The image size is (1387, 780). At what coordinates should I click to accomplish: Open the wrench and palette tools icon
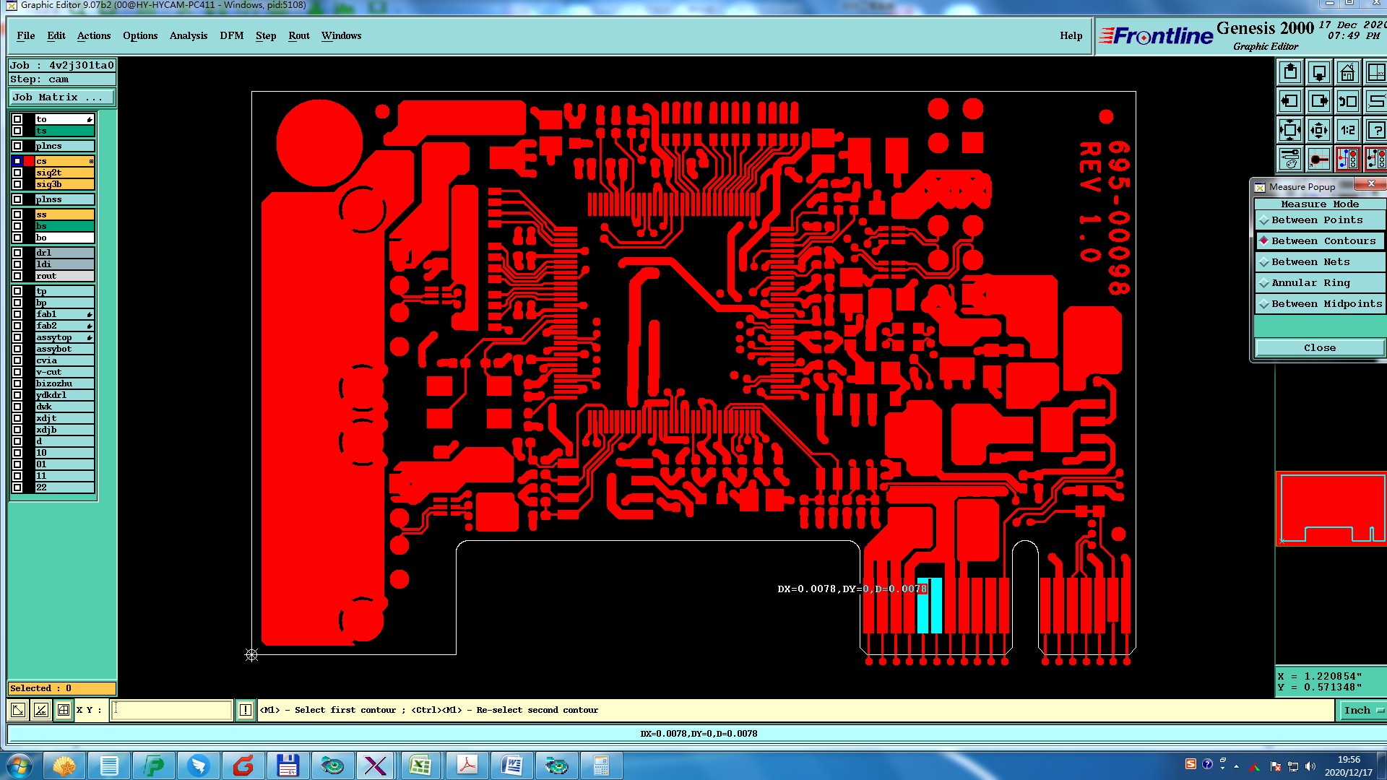coord(1290,158)
